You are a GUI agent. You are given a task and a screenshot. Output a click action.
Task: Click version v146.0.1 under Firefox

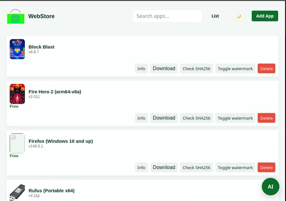[x=36, y=146]
